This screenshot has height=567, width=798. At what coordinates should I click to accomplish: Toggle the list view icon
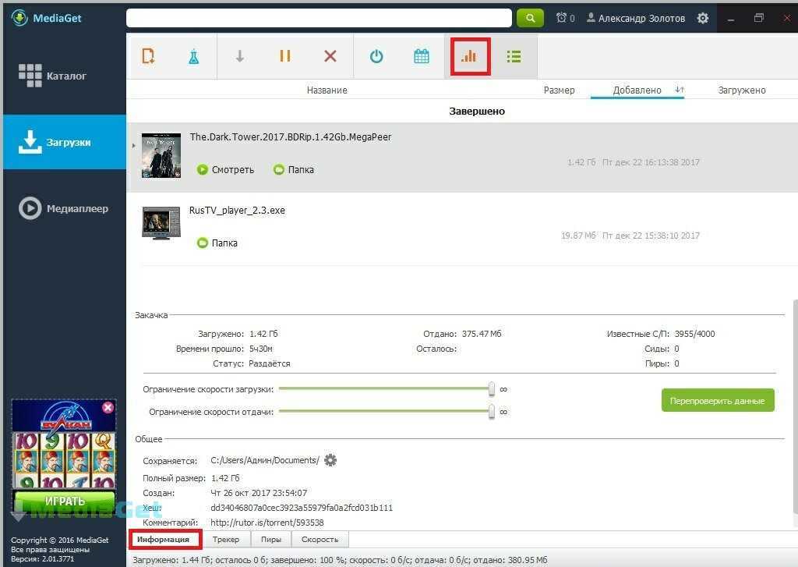click(x=514, y=56)
